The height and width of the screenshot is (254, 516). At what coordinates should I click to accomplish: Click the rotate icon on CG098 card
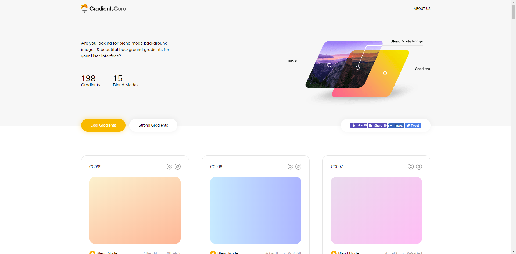[x=290, y=167]
